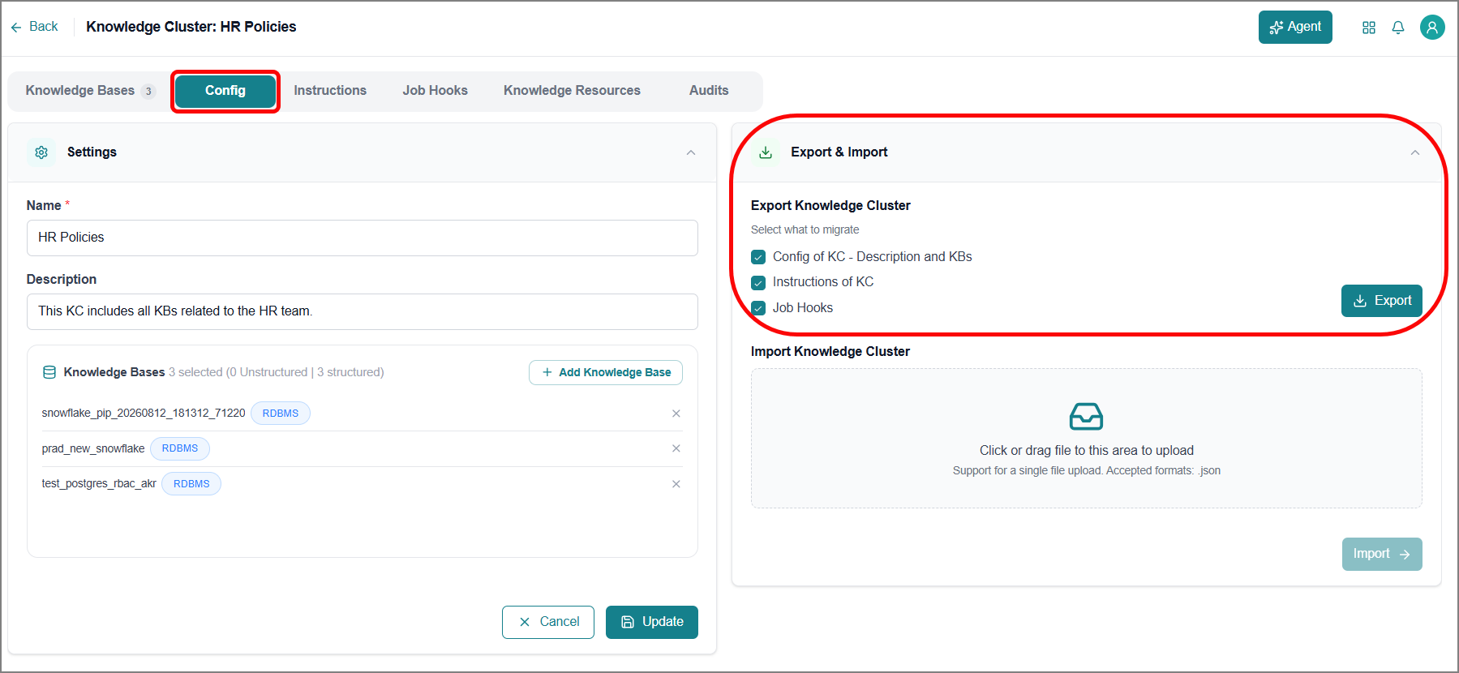Open the notifications bell
This screenshot has height=673, width=1459.
[1398, 28]
